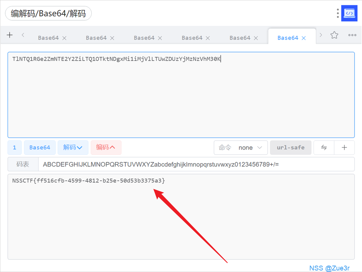This screenshot has width=362, height=272.
Task: Expand the 解码 dropdown
Action: pos(73,148)
